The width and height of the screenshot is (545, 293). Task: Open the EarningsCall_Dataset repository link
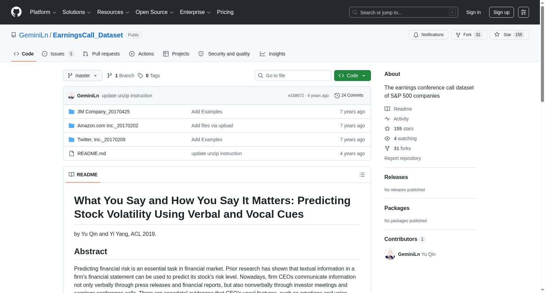(88, 35)
